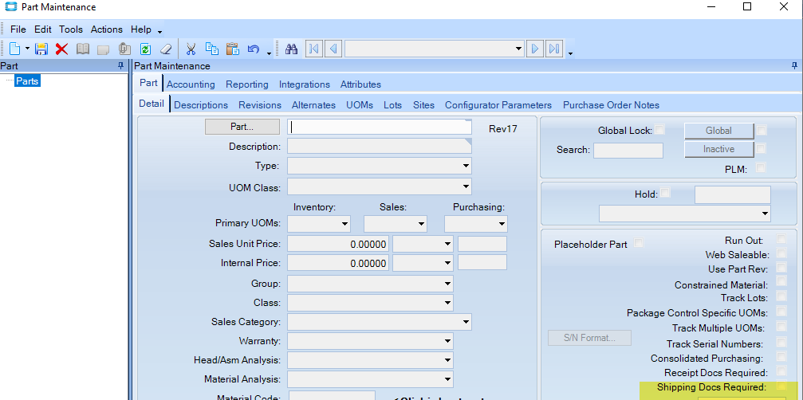Click the Part... button

point(242,127)
